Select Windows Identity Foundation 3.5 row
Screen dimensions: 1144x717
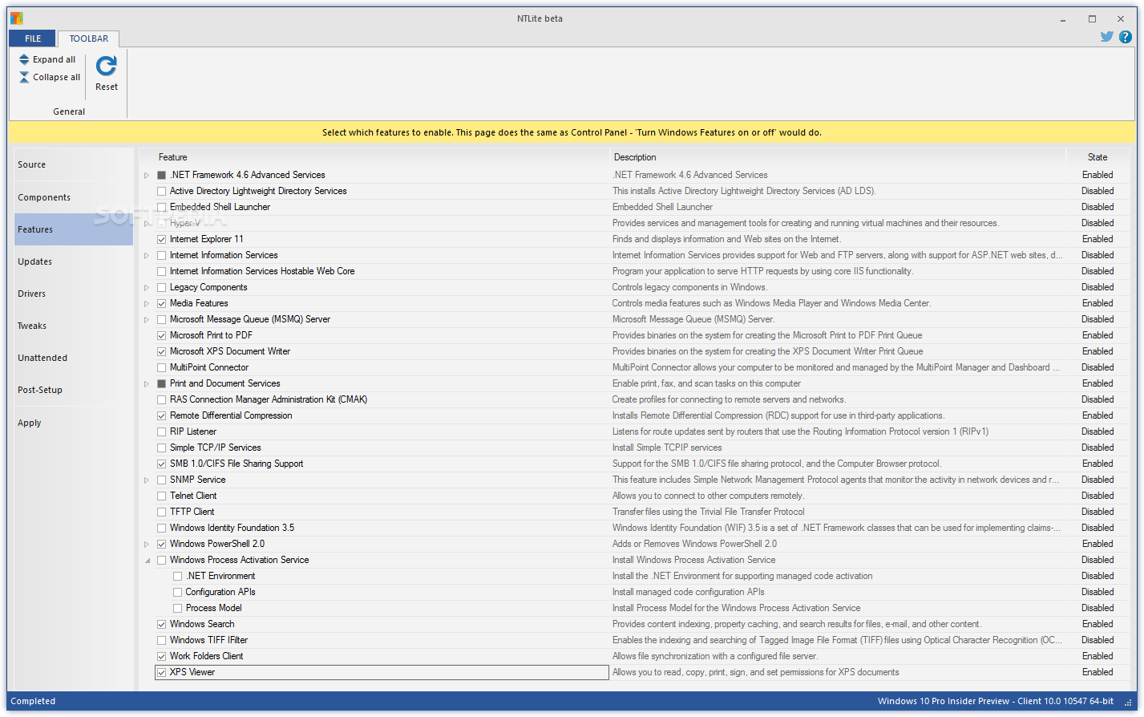tap(634, 528)
